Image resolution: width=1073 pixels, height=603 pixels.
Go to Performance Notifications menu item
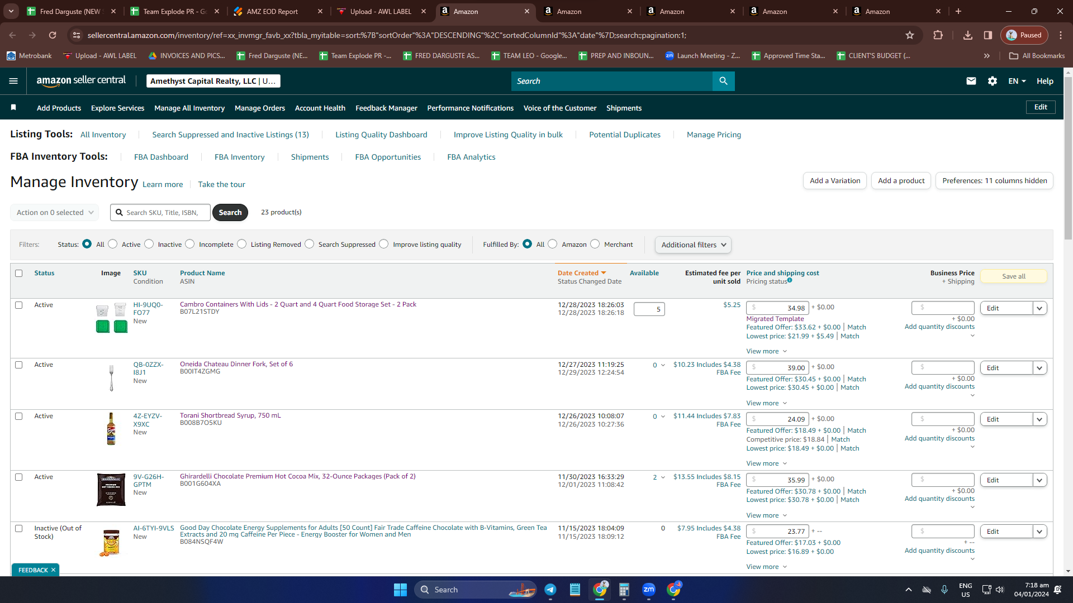click(x=471, y=108)
